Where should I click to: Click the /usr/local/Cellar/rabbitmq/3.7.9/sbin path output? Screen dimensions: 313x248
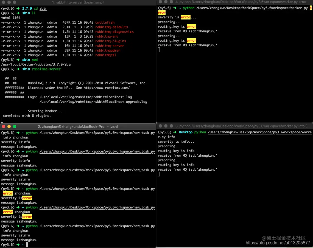point(37,64)
